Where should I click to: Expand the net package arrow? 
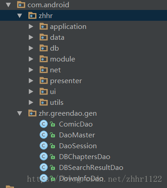point(31,70)
